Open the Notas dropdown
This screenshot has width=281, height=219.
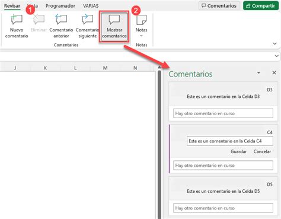pyautogui.click(x=141, y=26)
